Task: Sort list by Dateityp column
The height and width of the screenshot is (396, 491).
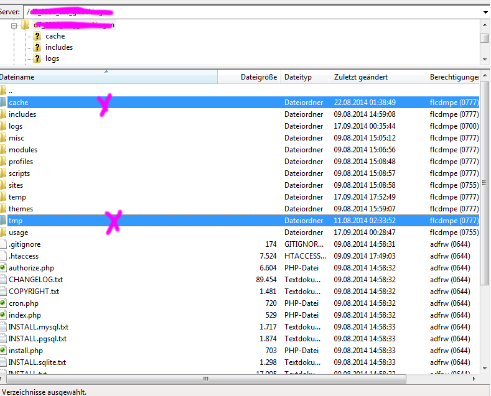Action: pos(298,77)
